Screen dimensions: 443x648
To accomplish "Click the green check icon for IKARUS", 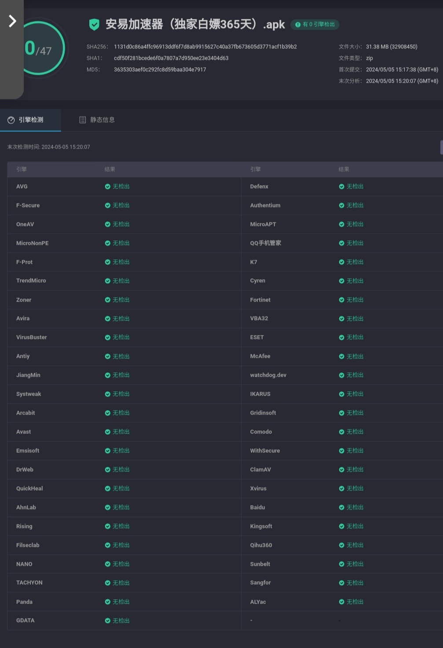I will click(x=341, y=394).
